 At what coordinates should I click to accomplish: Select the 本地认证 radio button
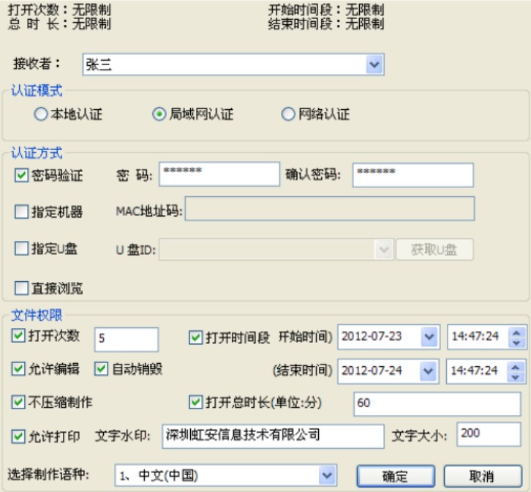click(40, 115)
